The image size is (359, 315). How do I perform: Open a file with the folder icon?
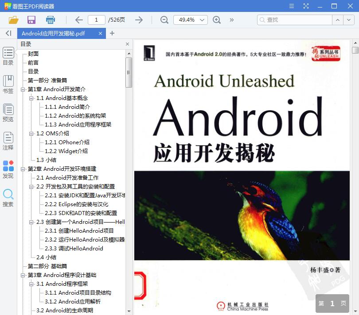(13, 20)
